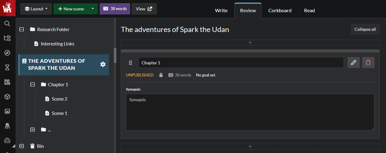Open the View external link button
Screen dimensions: 386x153
coord(144,9)
